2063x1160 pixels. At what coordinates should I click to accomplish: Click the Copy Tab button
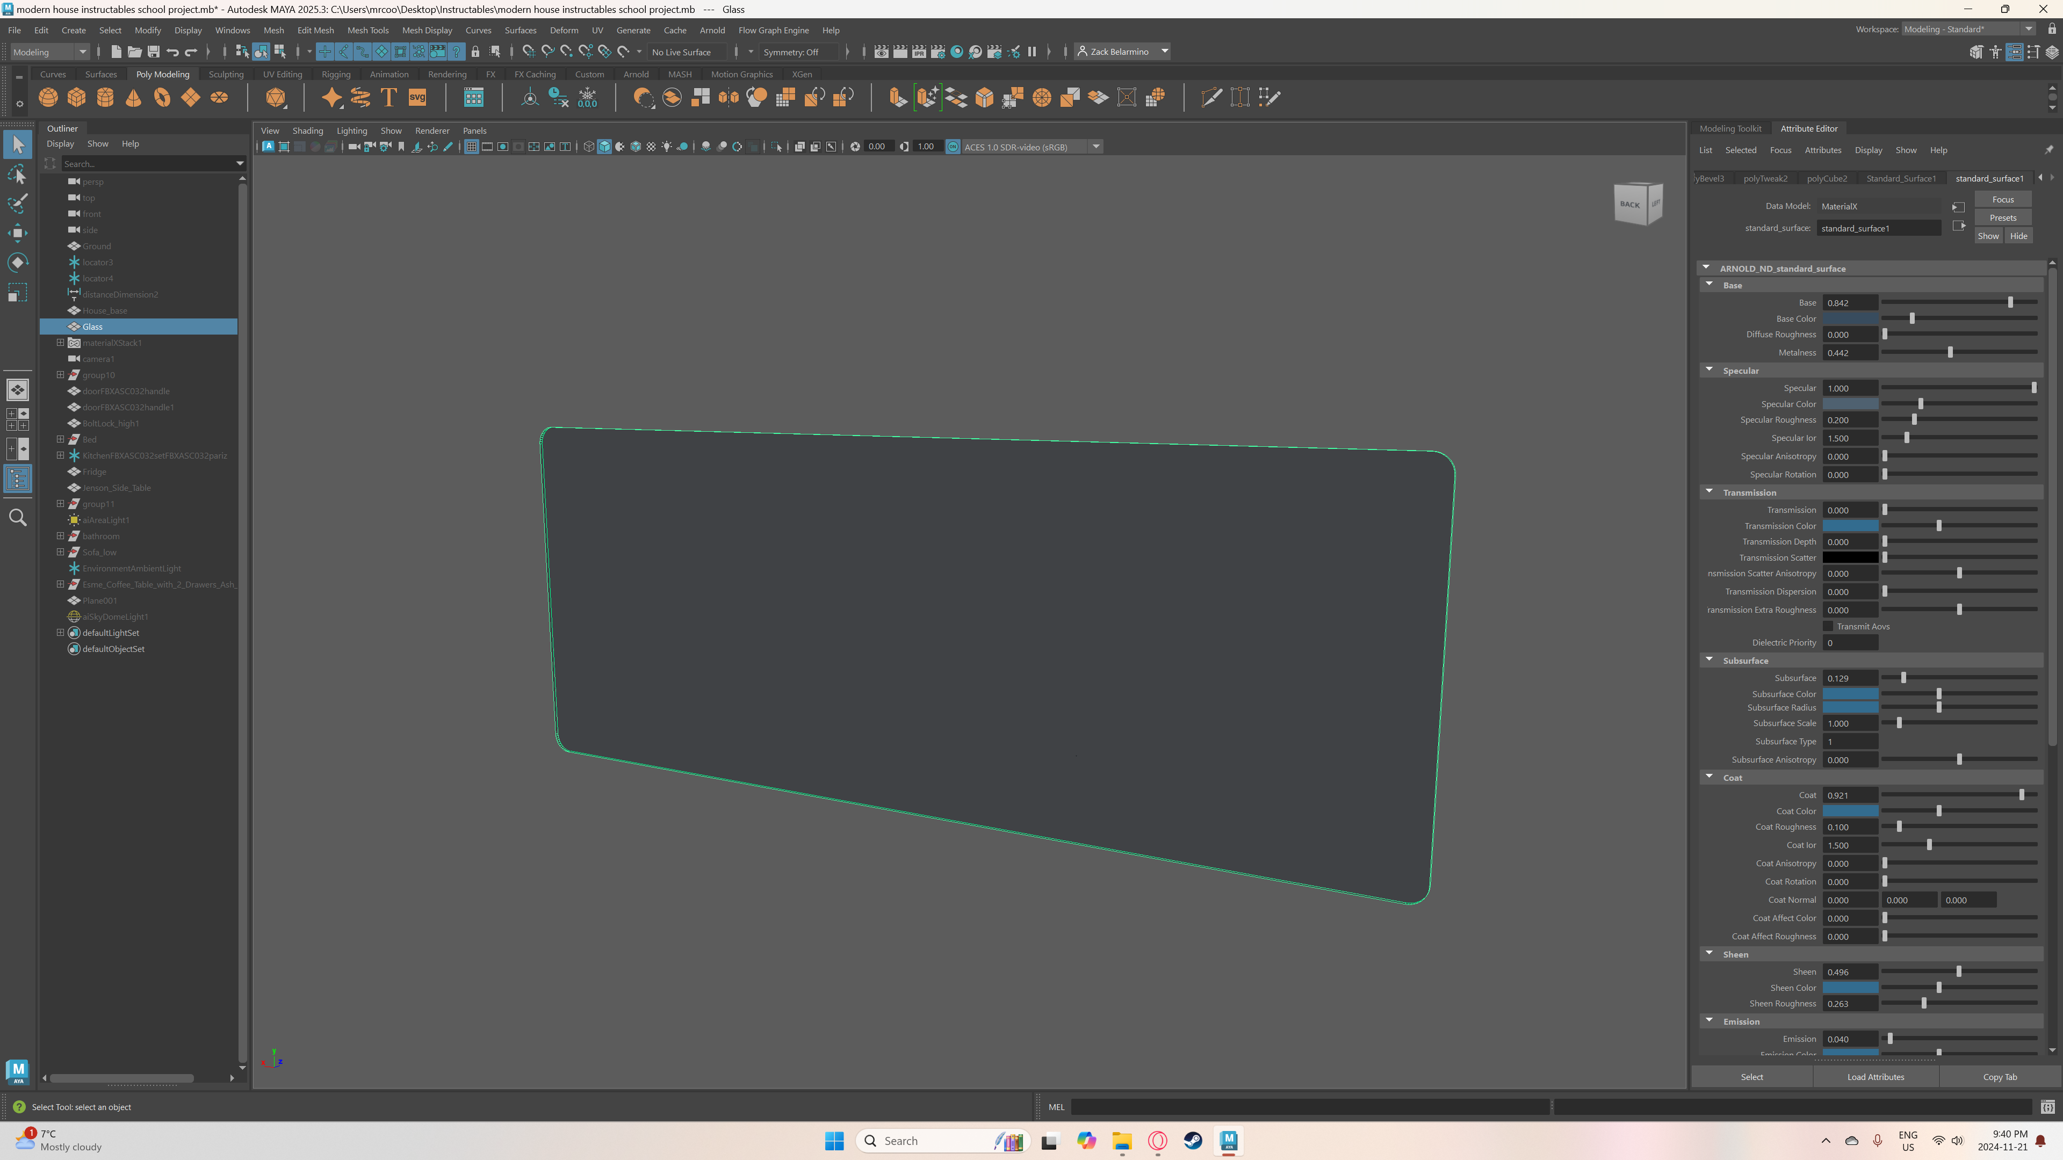(1999, 1077)
